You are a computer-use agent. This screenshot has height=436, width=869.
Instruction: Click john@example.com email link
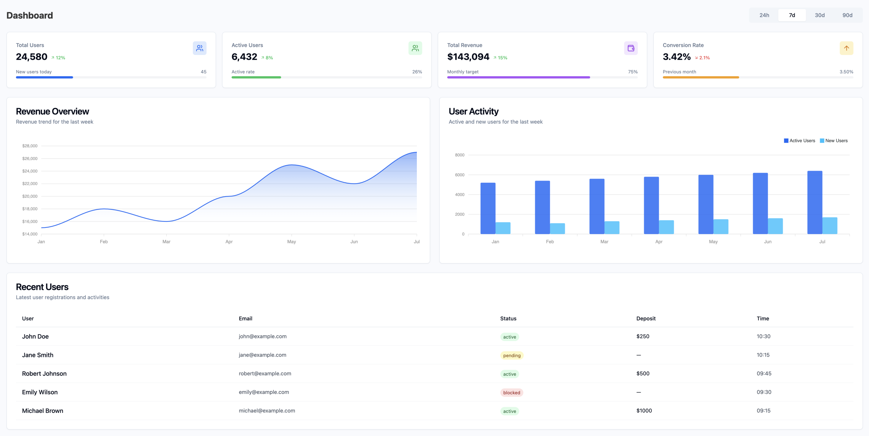click(x=262, y=336)
